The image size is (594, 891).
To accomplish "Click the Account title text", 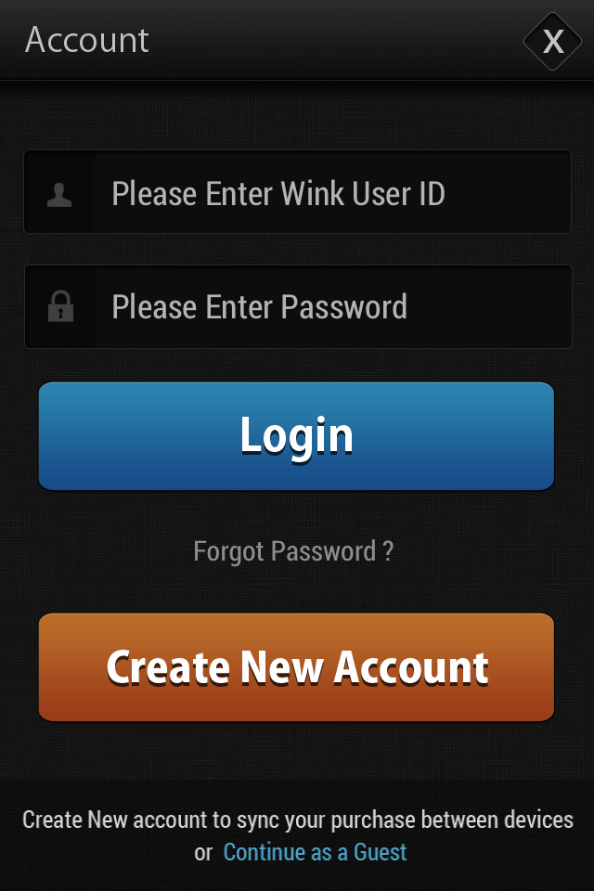I will (87, 40).
